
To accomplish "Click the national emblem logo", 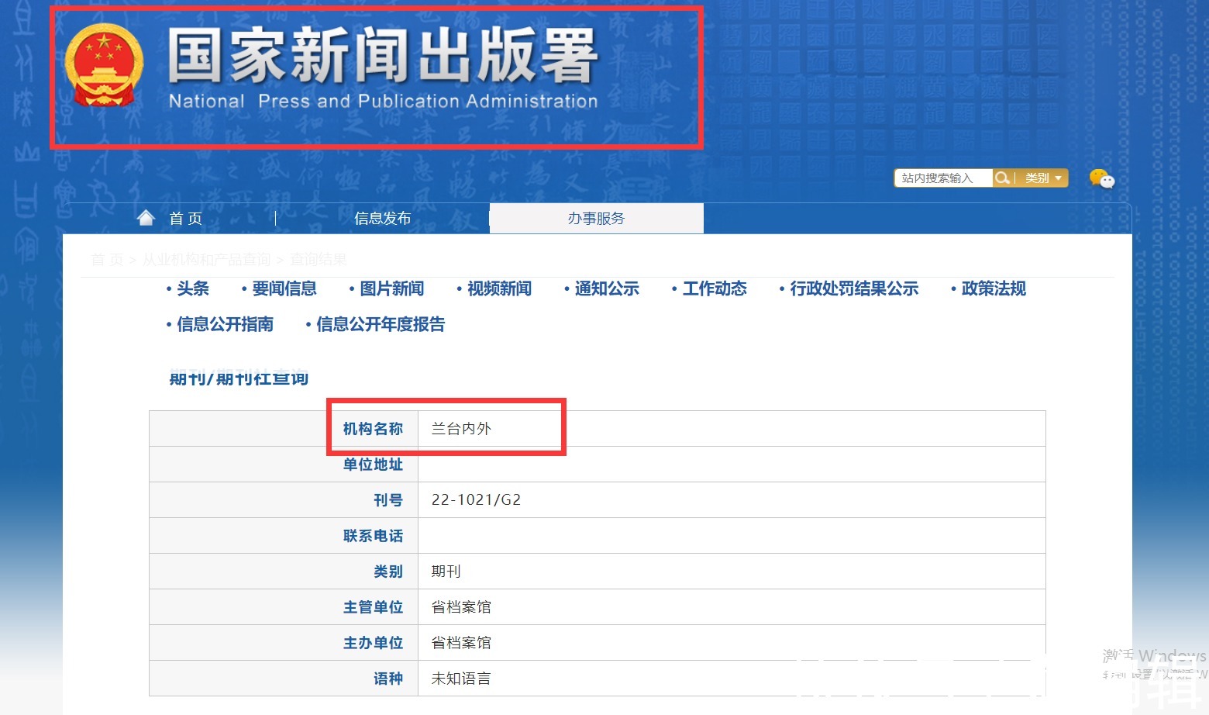I will click(104, 66).
